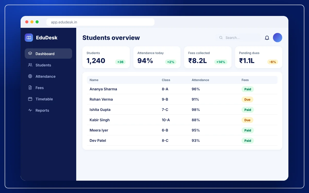Viewport: 309px width, 193px height.
Task: Click the app.edudesk.in address bar
Action: coord(100,22)
